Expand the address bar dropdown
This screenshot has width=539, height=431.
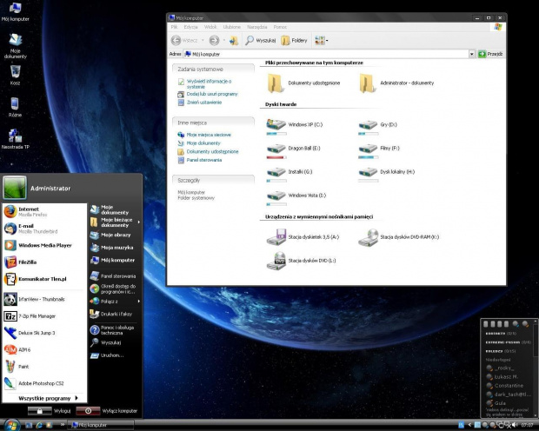click(x=471, y=54)
